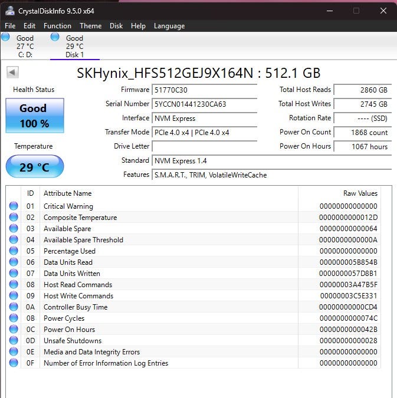The height and width of the screenshot is (398, 397).
Task: Close the CrystalDiskInfo window
Action: 383,11
